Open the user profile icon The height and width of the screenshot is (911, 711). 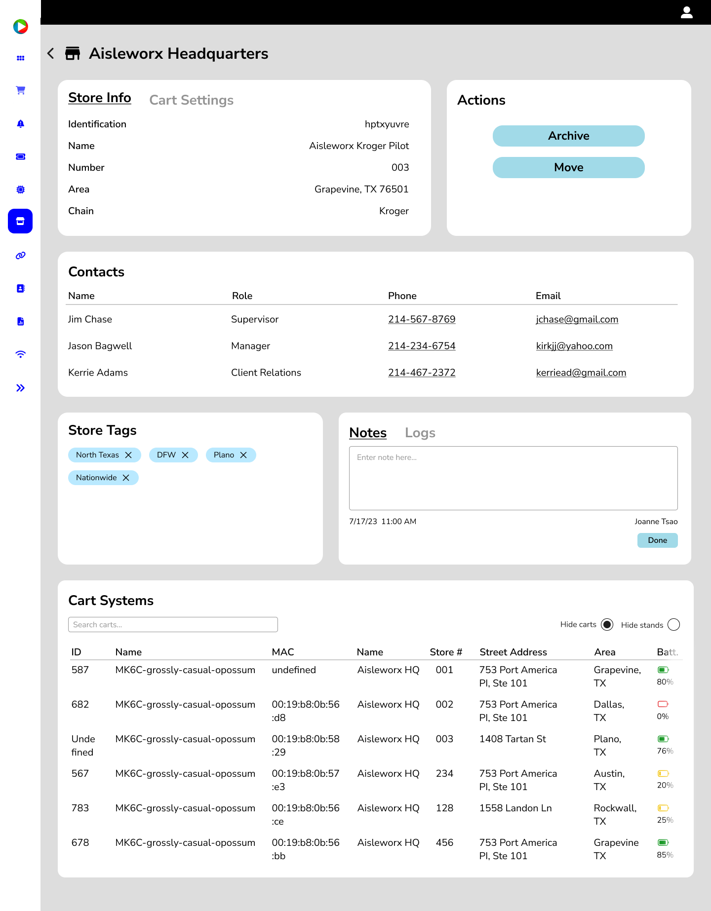[x=687, y=12]
